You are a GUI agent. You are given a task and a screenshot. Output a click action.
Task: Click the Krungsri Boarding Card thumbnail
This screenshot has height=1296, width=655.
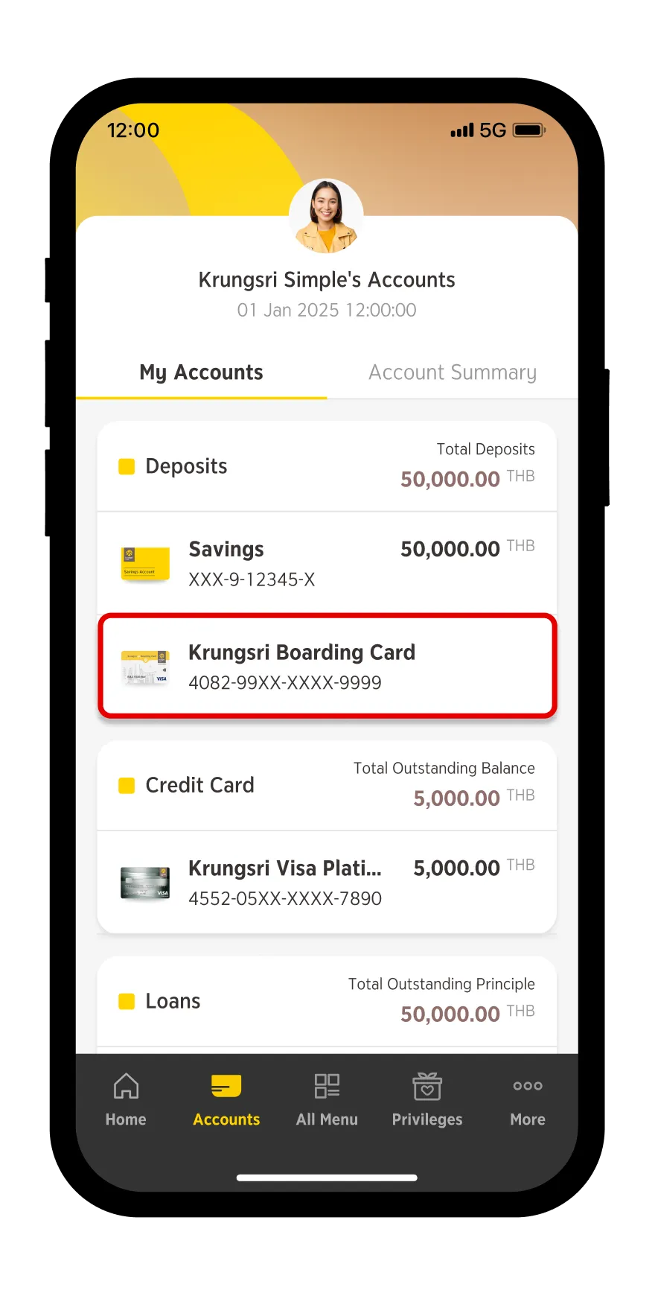point(145,667)
